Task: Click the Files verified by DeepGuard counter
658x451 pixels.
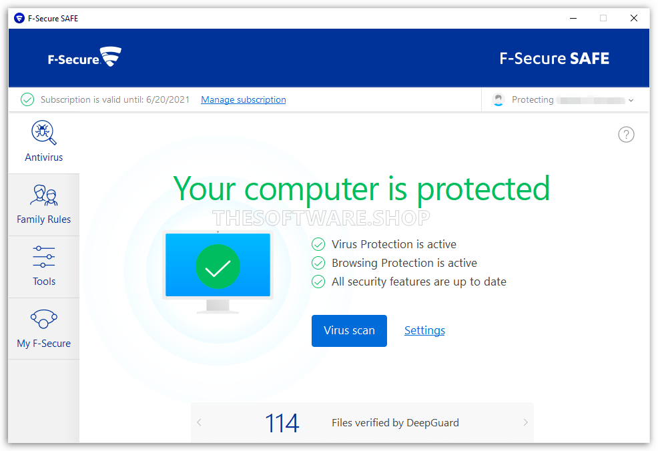Action: coord(282,422)
